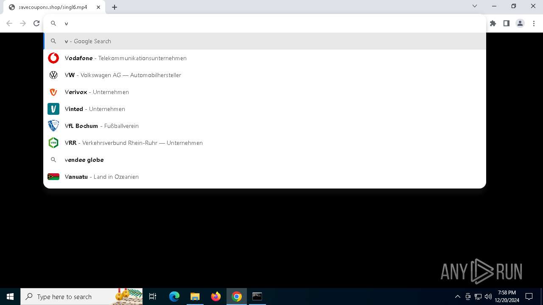Click the taskbar search box
The height and width of the screenshot is (305, 543).
pos(81,297)
